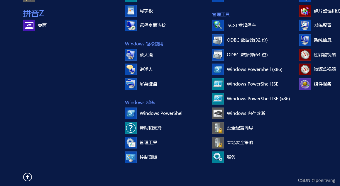Viewport: 340px width, 186px height.
Task: Select the Windows 轻松使用 group header
Action: pyautogui.click(x=144, y=44)
